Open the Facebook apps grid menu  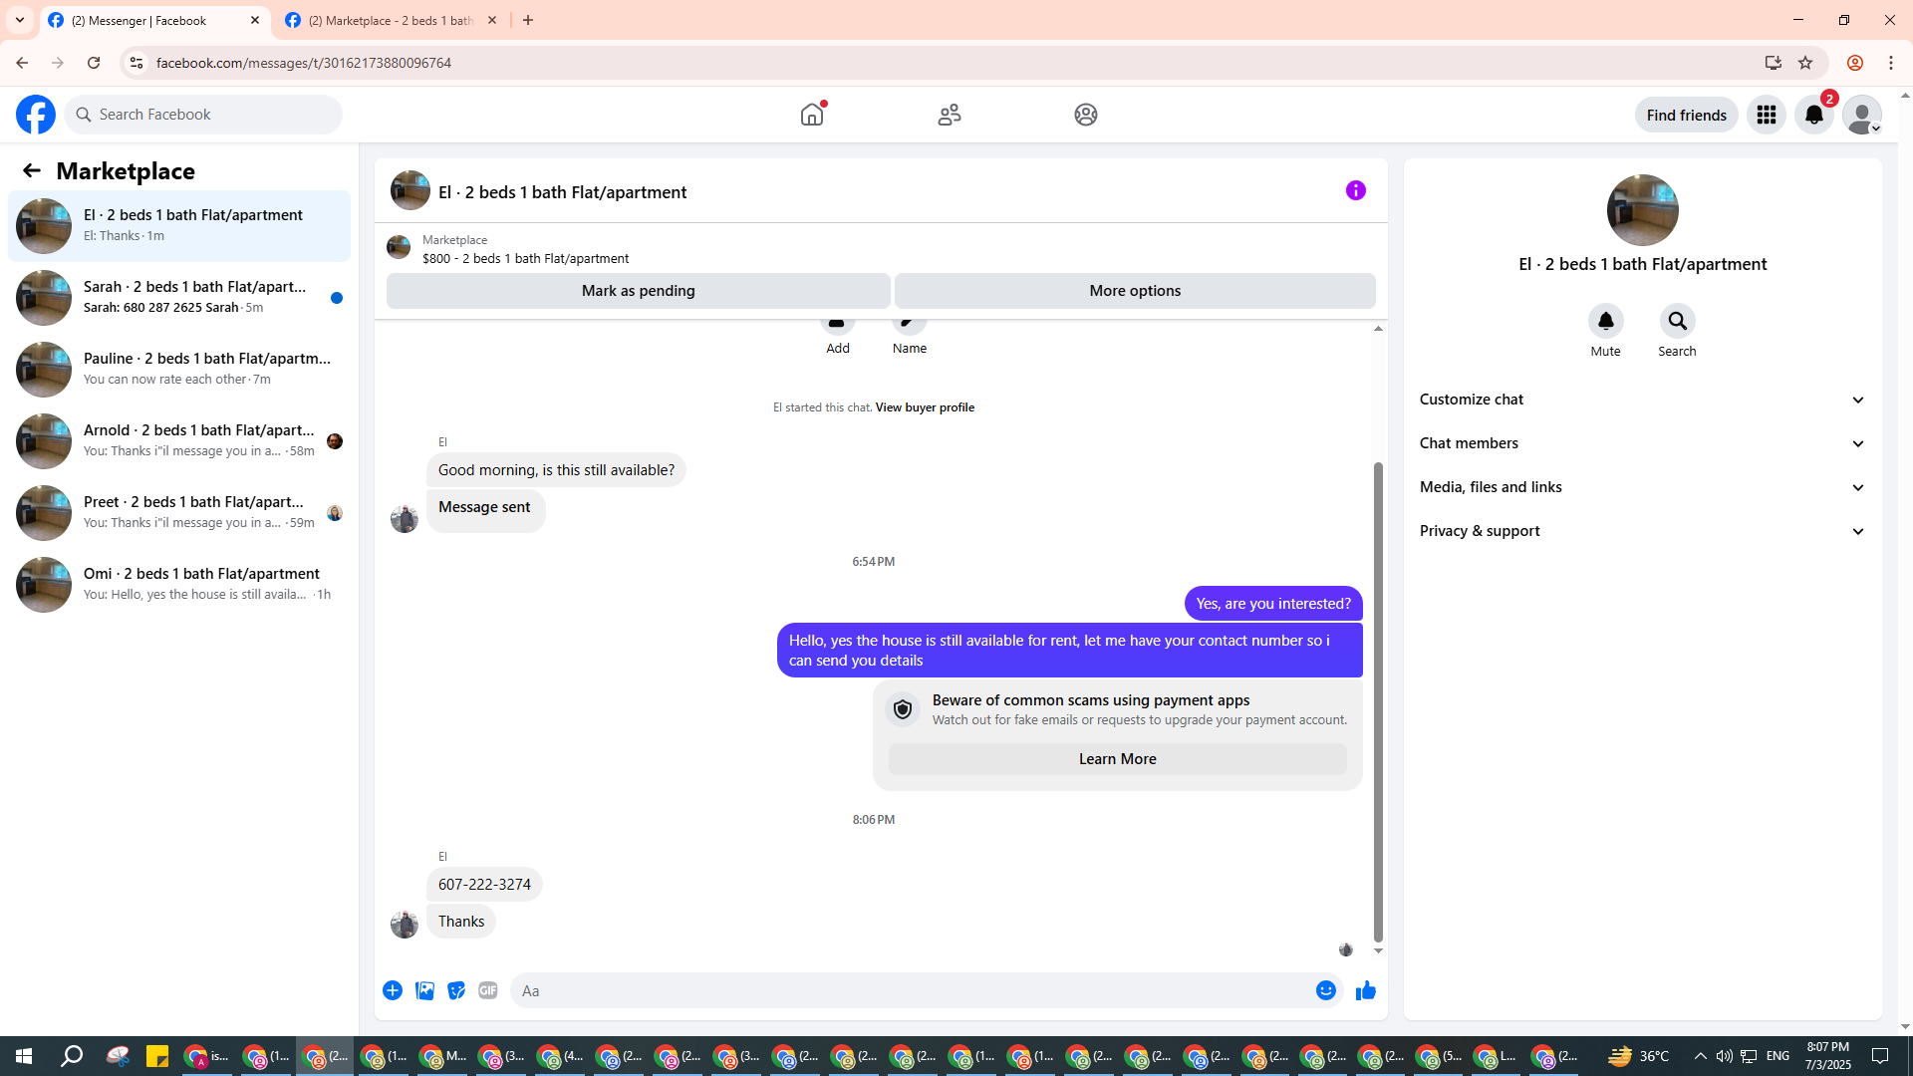[1766, 115]
